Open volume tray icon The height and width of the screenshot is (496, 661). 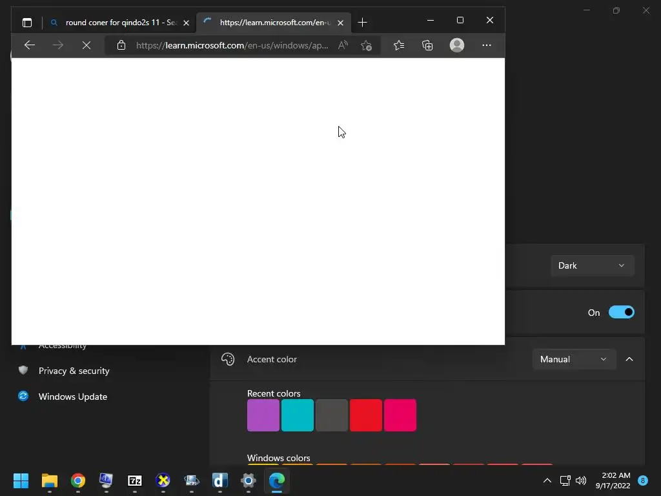pyautogui.click(x=581, y=480)
